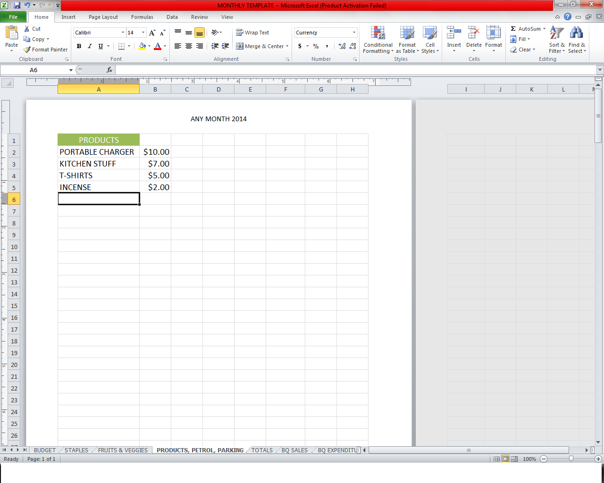Switch to the Page Layout ribbon tab

click(x=103, y=17)
